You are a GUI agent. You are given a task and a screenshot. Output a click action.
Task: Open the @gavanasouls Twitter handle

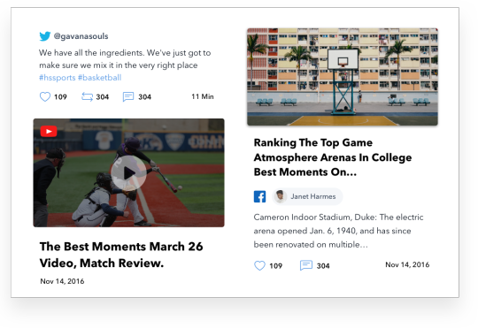pyautogui.click(x=81, y=36)
